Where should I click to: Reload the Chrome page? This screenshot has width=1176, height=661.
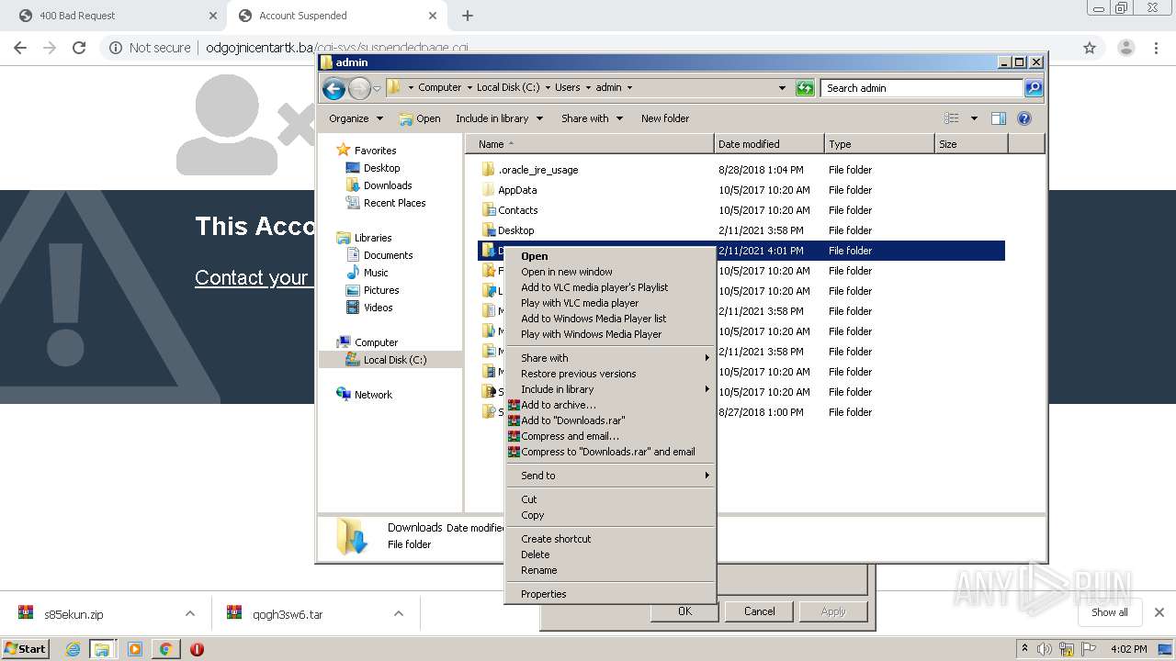(x=79, y=48)
